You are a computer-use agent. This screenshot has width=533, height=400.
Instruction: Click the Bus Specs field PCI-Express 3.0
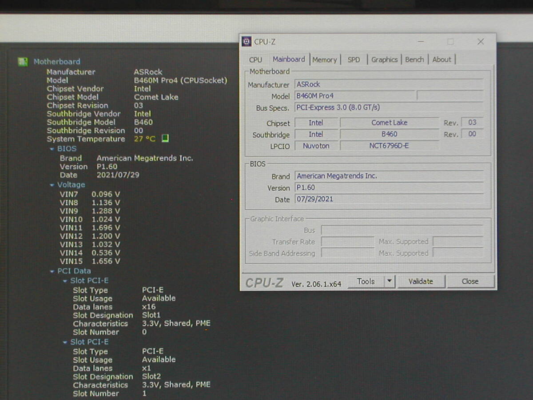pos(389,108)
